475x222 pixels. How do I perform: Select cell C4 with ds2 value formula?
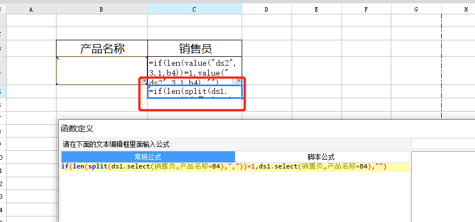[195, 71]
